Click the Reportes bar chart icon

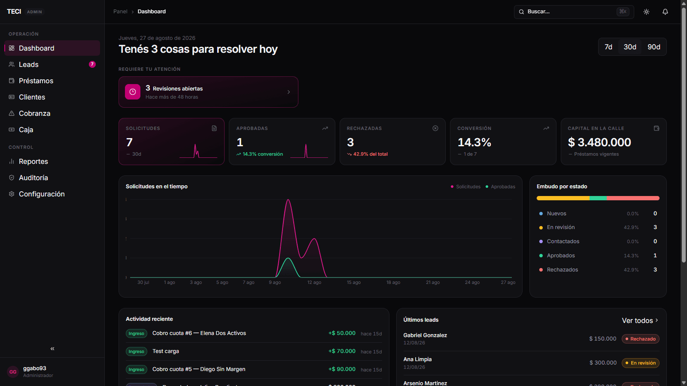[x=12, y=161]
